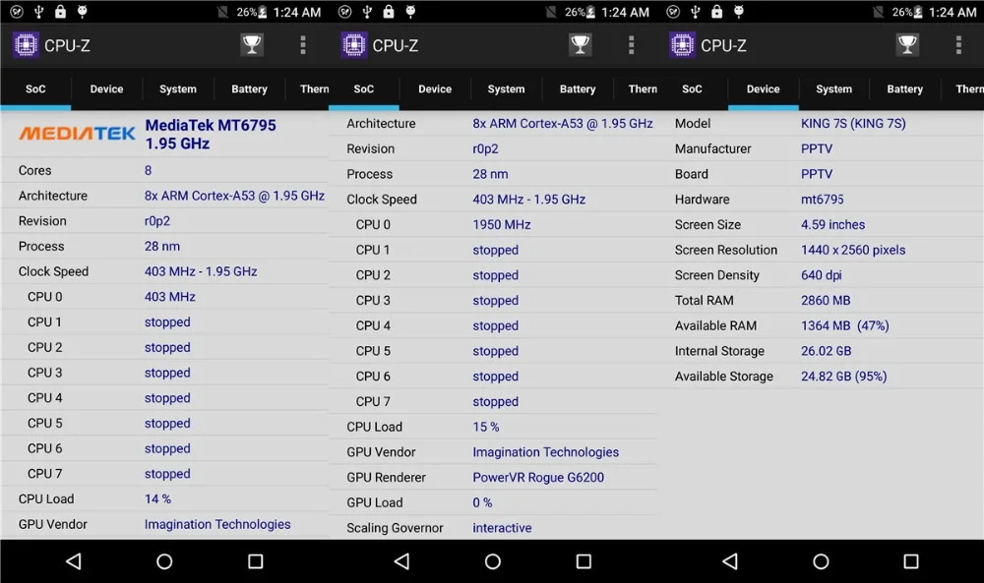Select the SoC tab in the left screen
The width and height of the screenshot is (984, 583).
(x=35, y=89)
